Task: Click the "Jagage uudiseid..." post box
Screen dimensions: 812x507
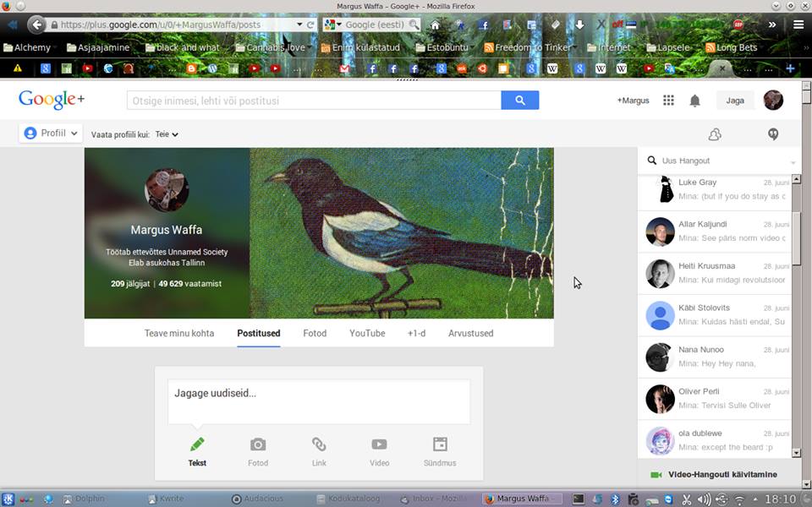Action: 319,402
